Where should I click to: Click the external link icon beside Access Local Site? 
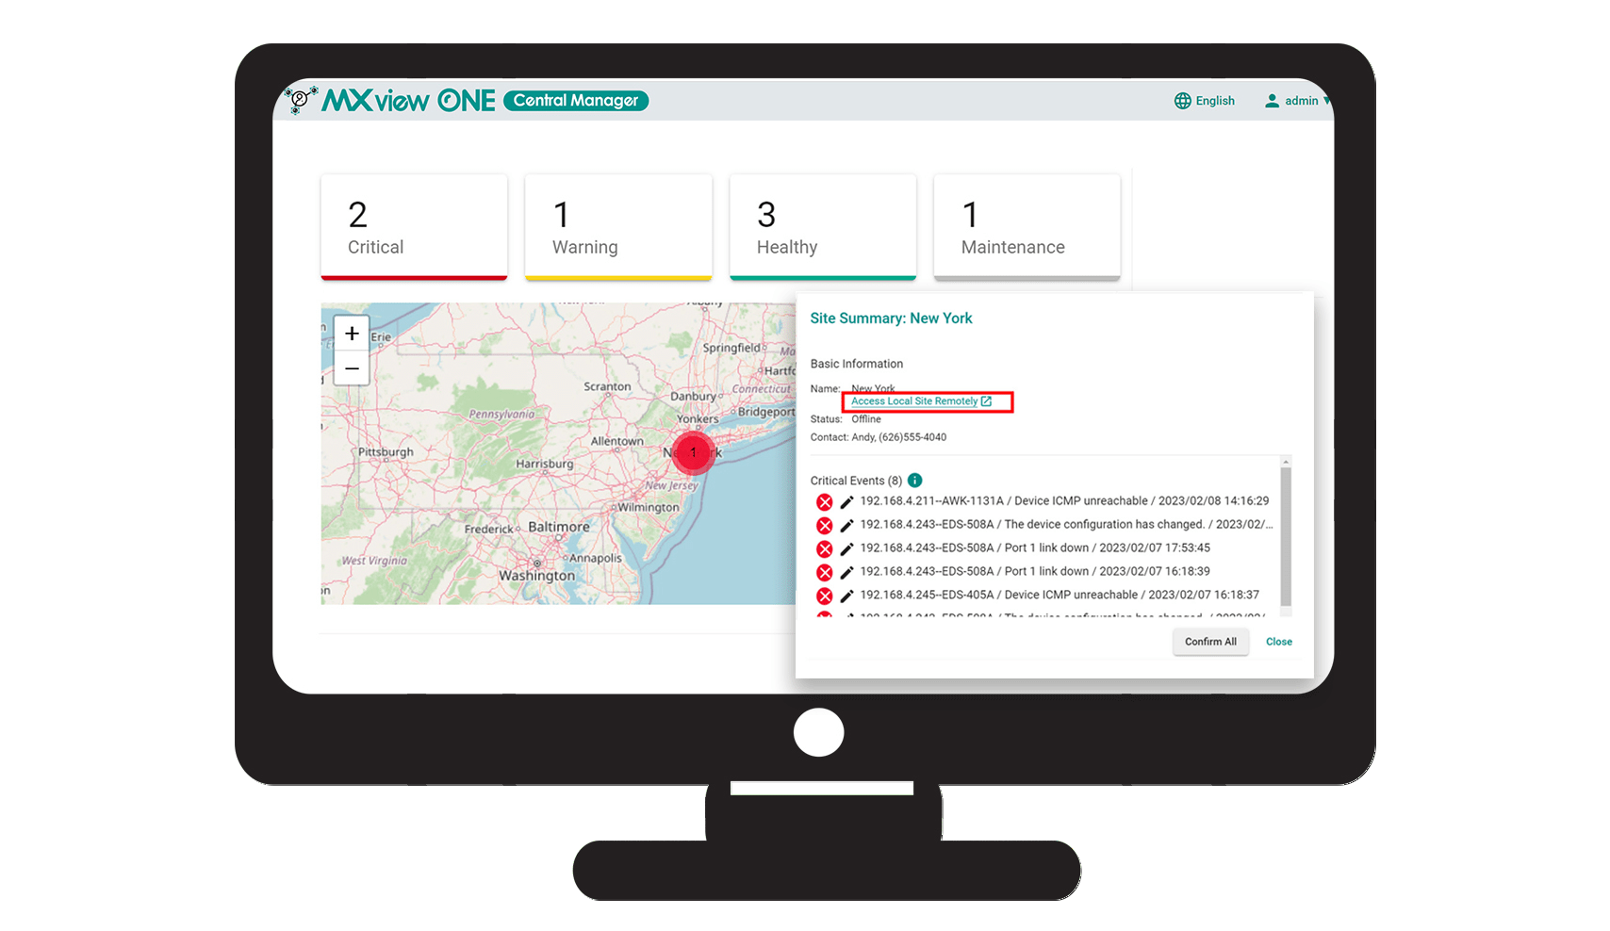(x=987, y=401)
